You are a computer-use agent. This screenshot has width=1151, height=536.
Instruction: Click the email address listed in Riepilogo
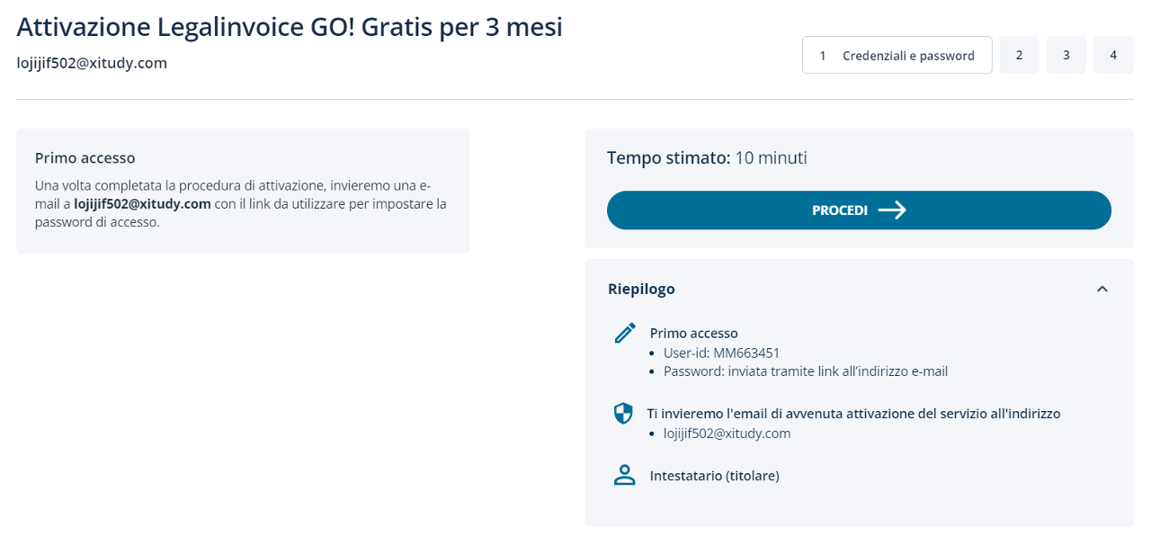[x=727, y=433]
